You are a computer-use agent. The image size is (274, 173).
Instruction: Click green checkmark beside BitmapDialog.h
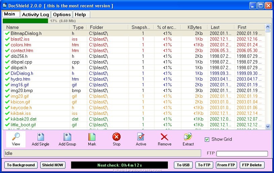(x=7, y=33)
